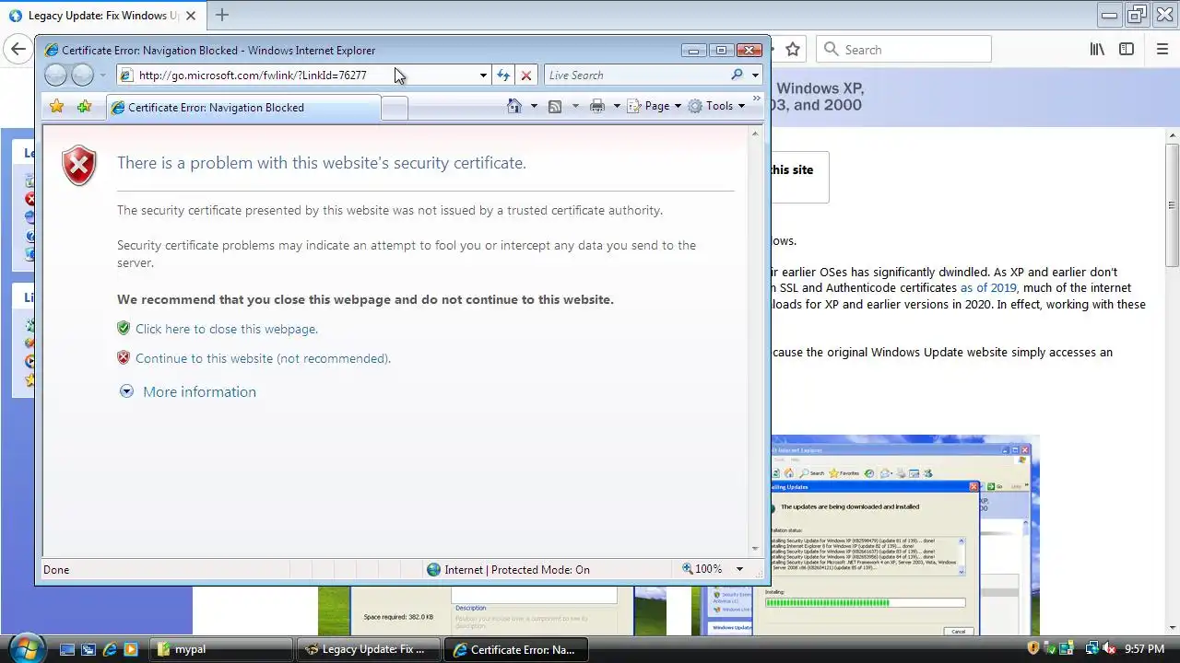Continue to this website (not recommended)
Screen dimensions: 1180x663
263,358
